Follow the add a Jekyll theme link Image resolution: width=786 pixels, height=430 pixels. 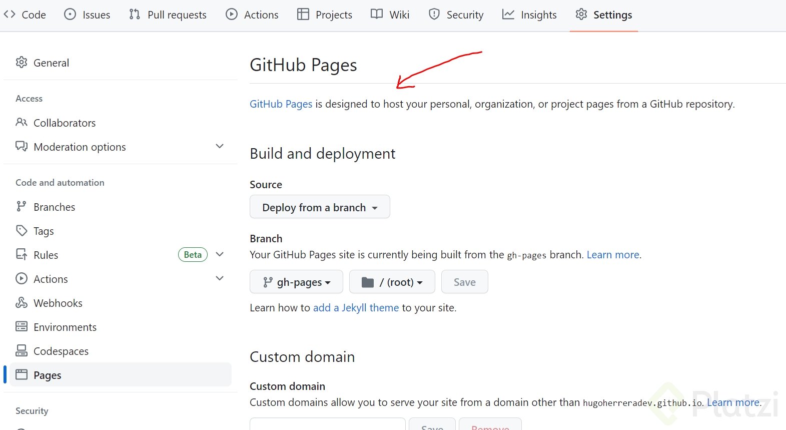click(356, 308)
